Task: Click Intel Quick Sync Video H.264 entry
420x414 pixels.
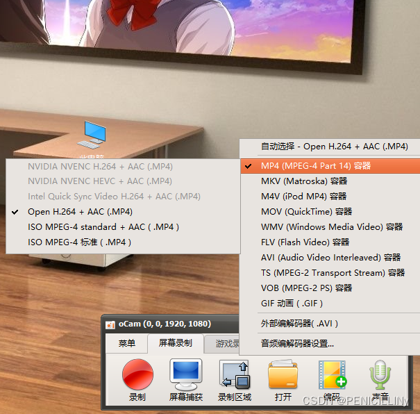Action: click(123, 197)
